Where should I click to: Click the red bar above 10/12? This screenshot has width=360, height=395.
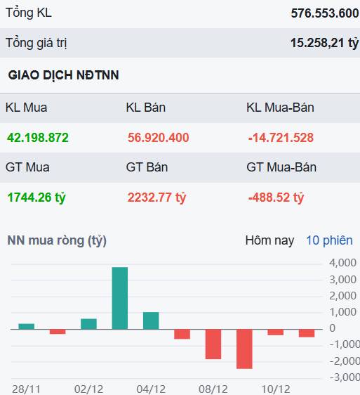click(x=276, y=332)
